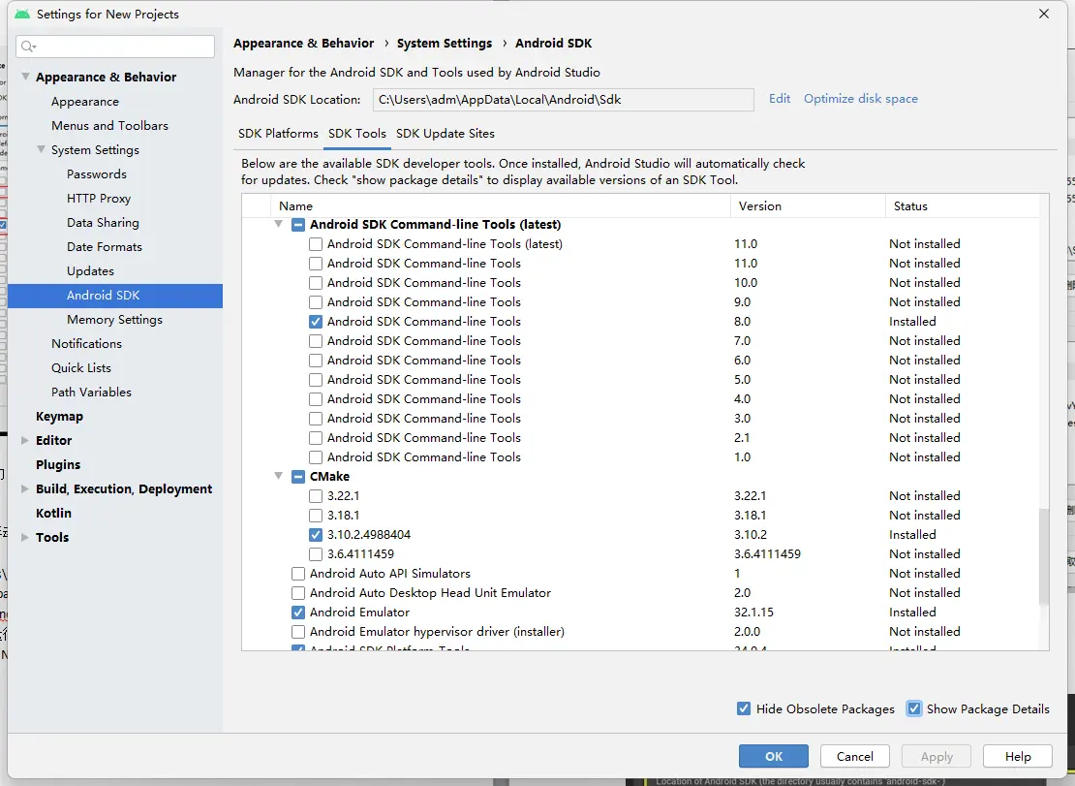
Task: Check Command-line Tools version 1.0 box
Action: 316,456
